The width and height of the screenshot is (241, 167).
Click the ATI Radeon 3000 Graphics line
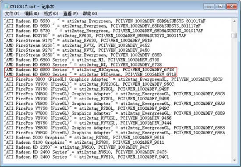(x=84, y=137)
